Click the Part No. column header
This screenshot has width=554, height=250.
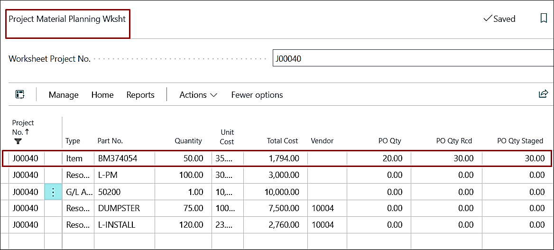click(x=110, y=141)
